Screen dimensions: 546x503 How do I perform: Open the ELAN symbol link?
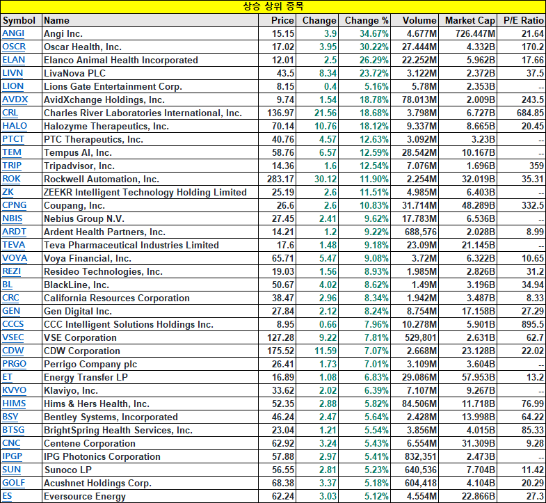click(x=14, y=60)
